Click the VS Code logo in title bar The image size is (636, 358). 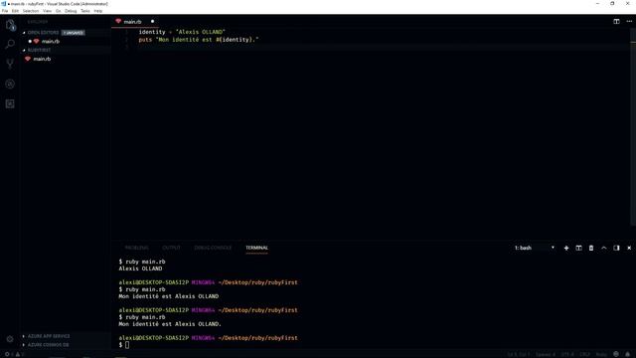coord(4,4)
